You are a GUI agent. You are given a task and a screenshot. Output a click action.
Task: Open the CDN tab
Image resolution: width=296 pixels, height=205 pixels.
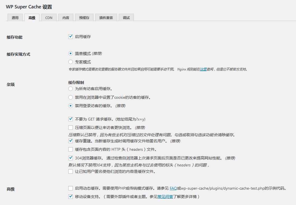[x=49, y=18]
